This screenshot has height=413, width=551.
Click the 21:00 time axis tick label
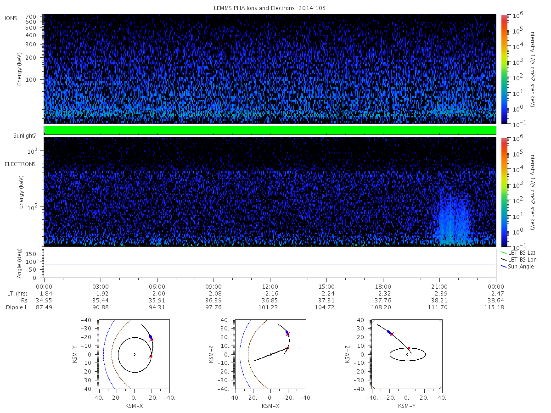tap(439, 285)
